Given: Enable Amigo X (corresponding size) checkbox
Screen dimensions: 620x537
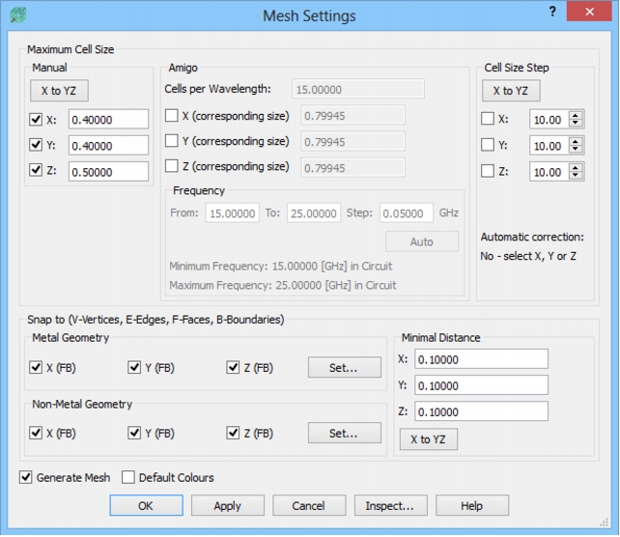Looking at the screenshot, I should [172, 116].
